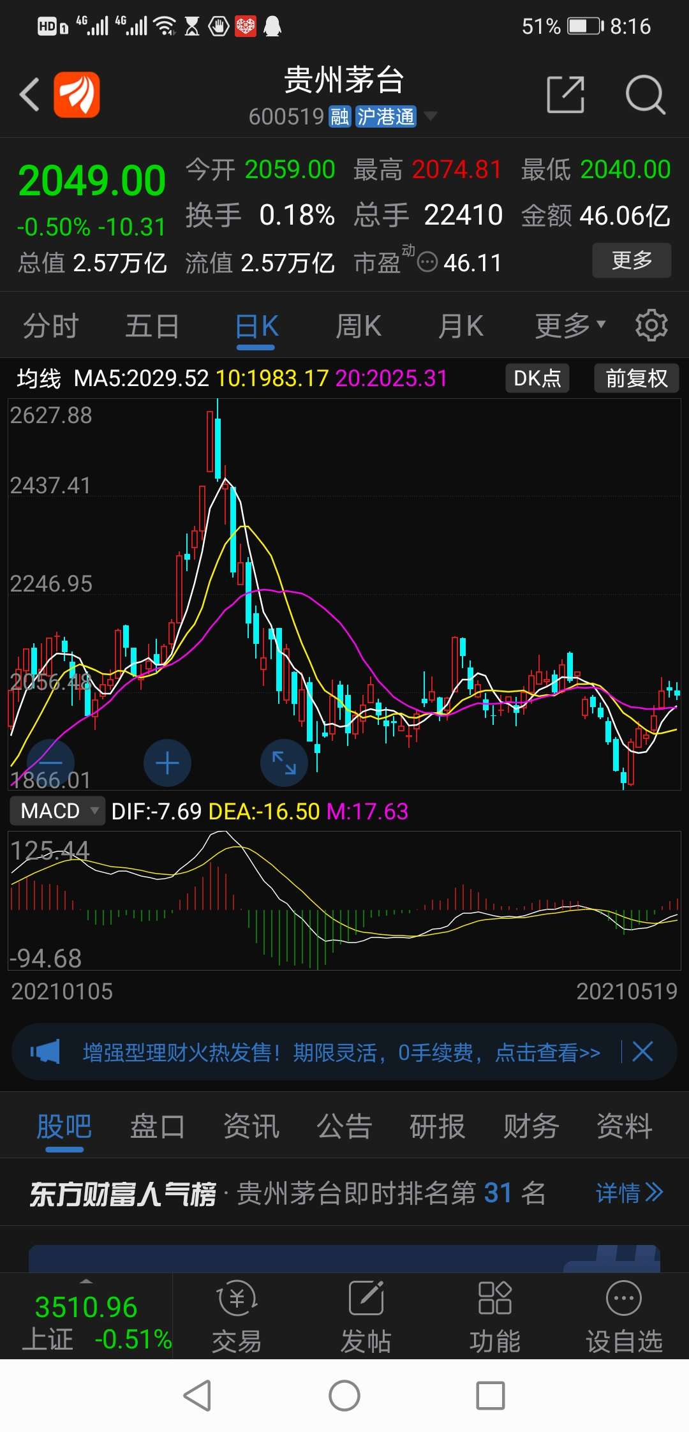Tap the QQ notification icon in status bar
Image resolution: width=689 pixels, height=1432 pixels.
point(272,26)
